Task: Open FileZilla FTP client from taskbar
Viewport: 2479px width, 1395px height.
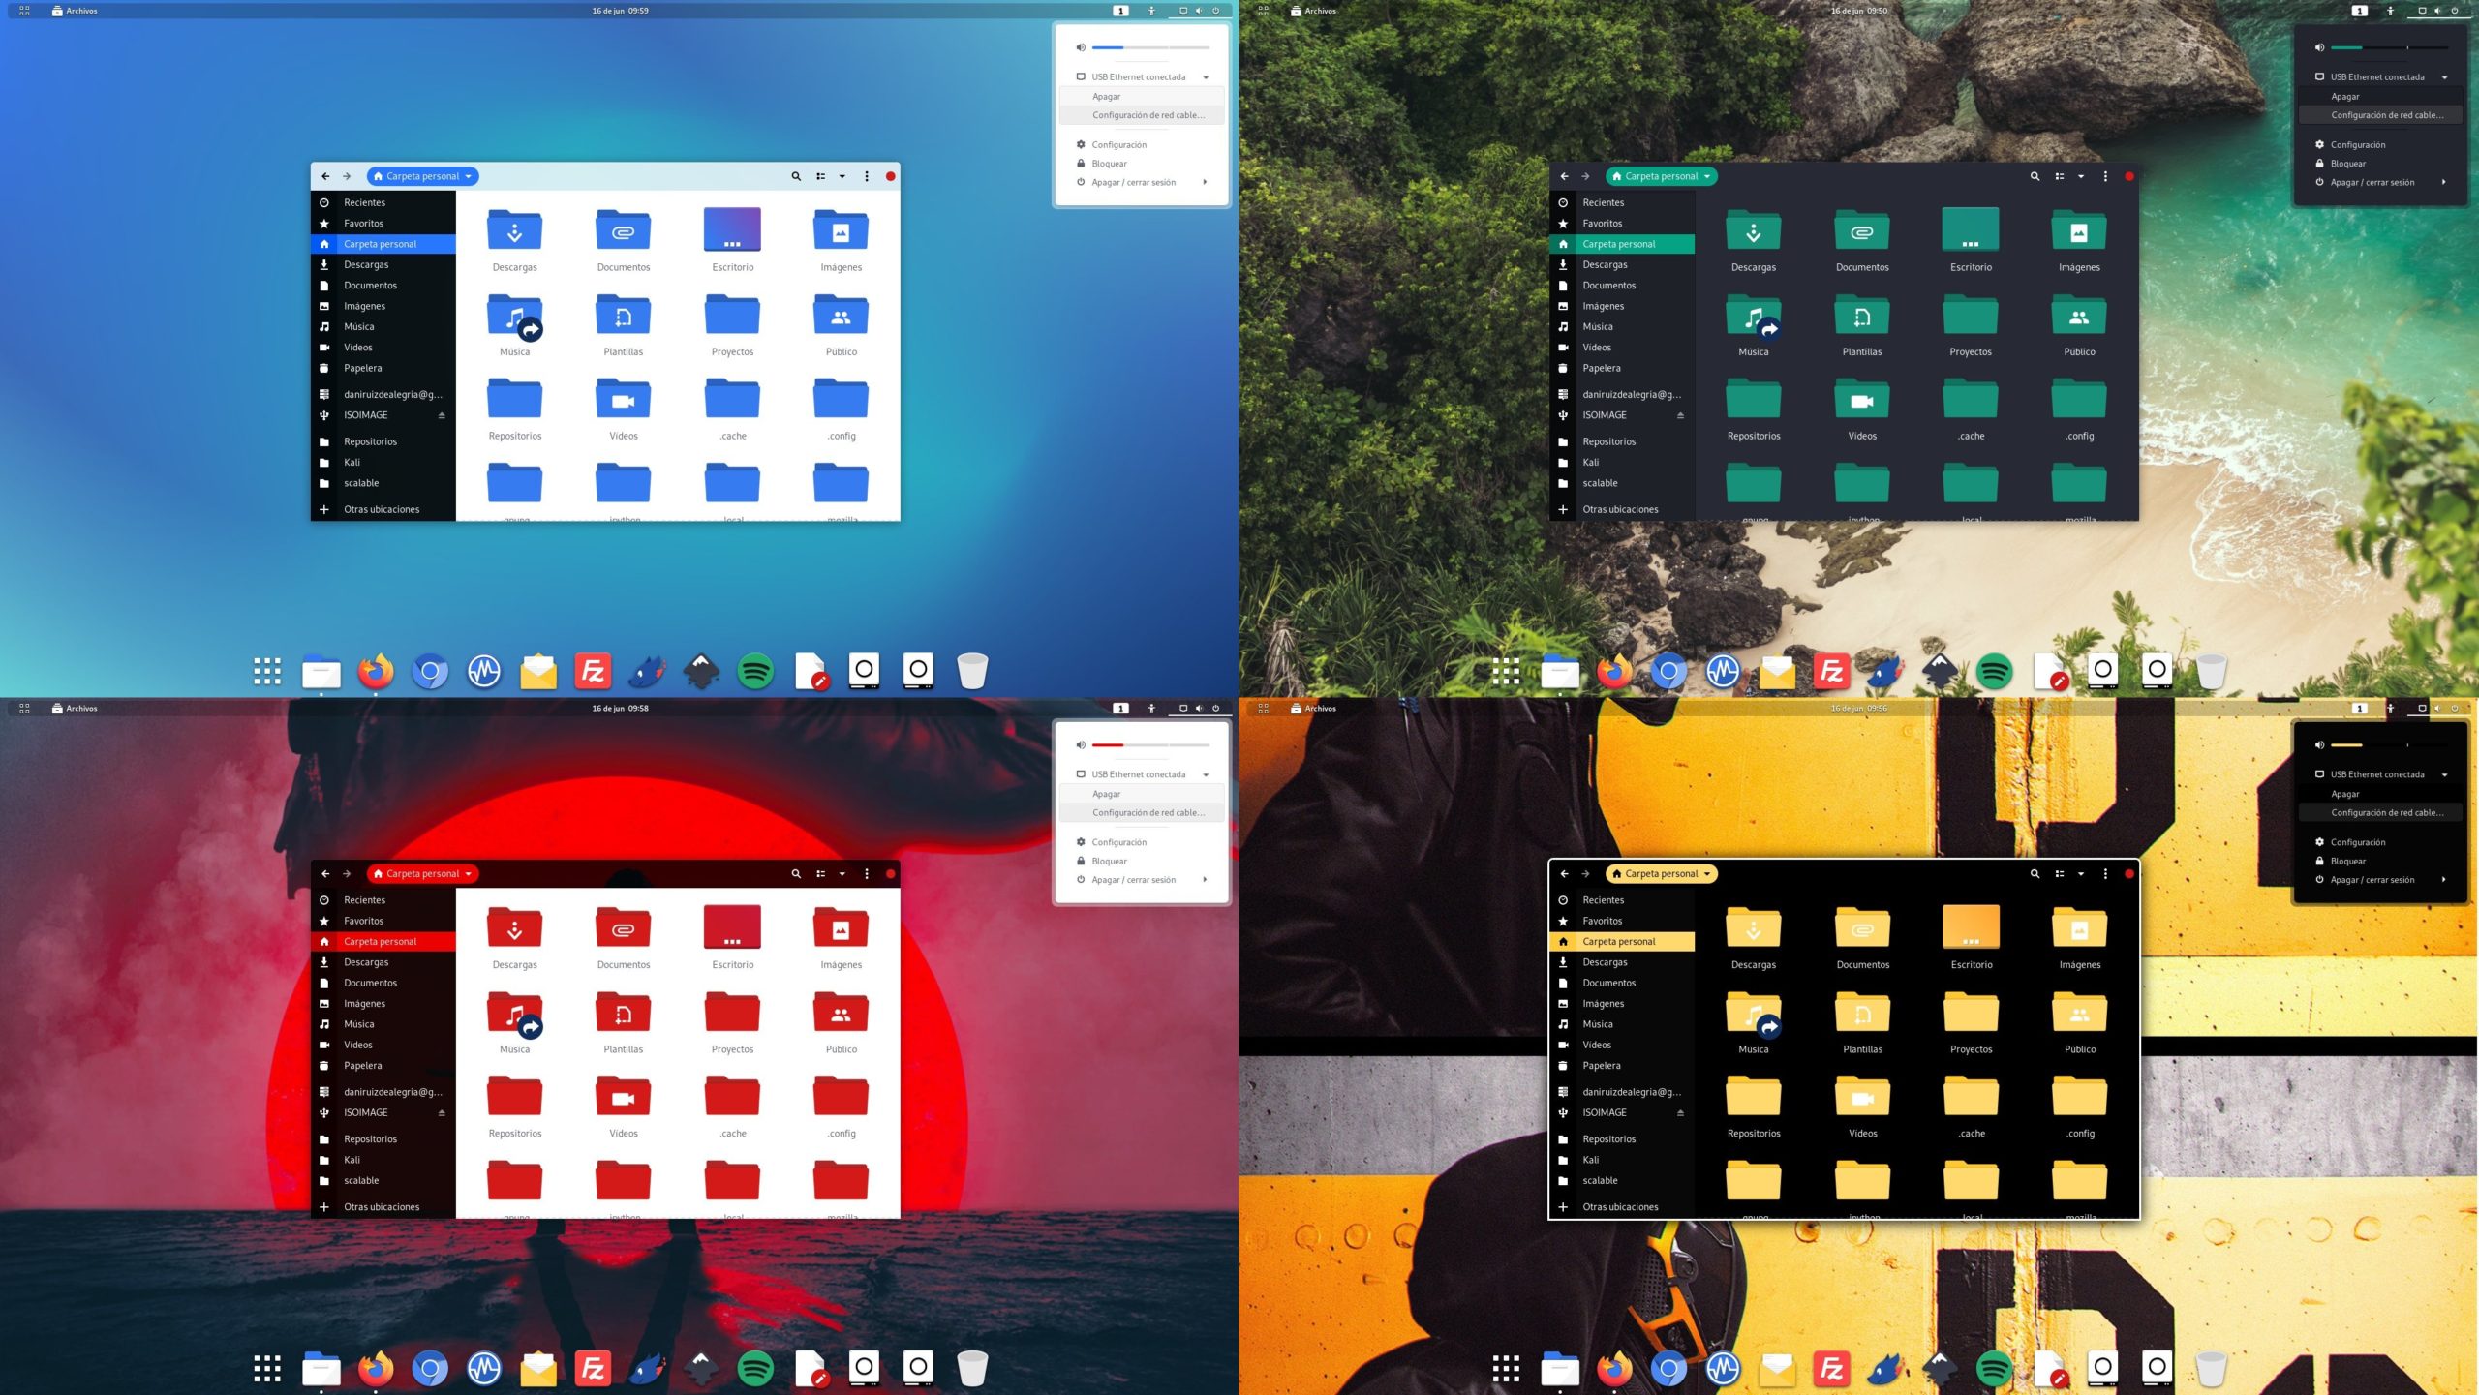Action: pyautogui.click(x=593, y=669)
